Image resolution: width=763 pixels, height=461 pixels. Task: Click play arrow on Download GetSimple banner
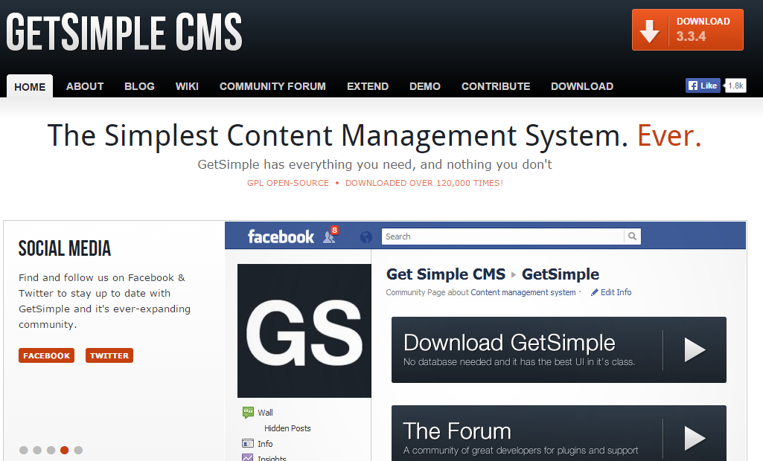coord(695,349)
